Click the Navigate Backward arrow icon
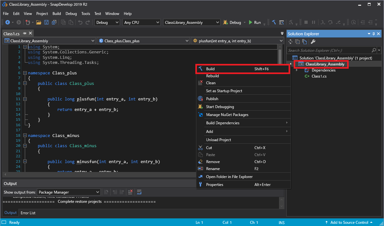Screen dimensions: 384x226 (8, 23)
